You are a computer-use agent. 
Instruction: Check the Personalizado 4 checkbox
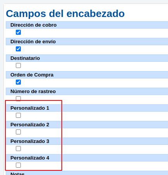[x=18, y=165]
